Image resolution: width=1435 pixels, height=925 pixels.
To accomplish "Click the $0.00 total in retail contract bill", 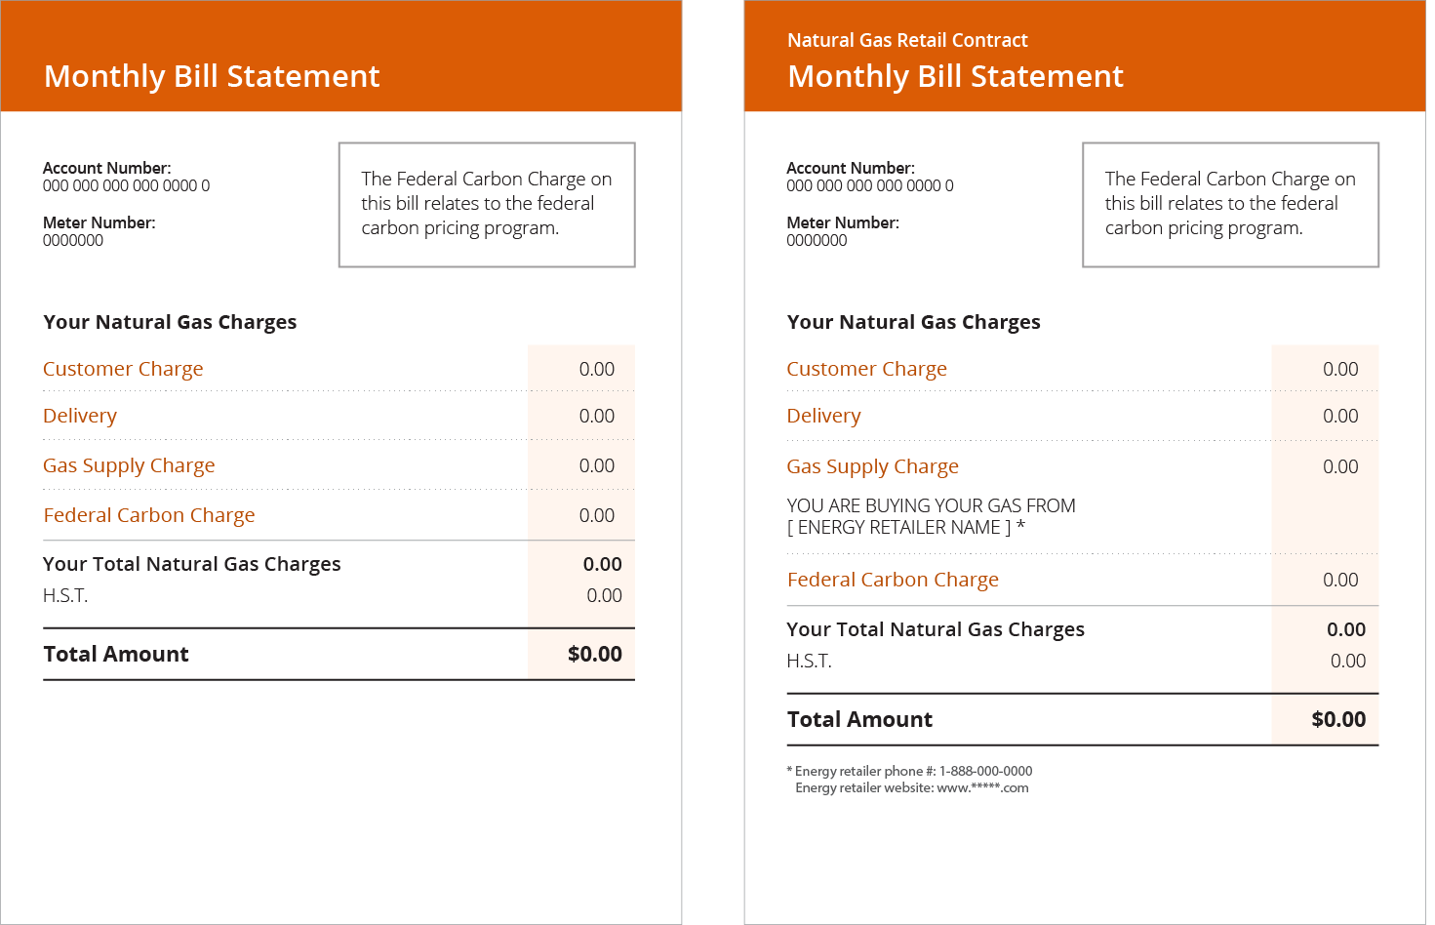I will pos(1338,720).
